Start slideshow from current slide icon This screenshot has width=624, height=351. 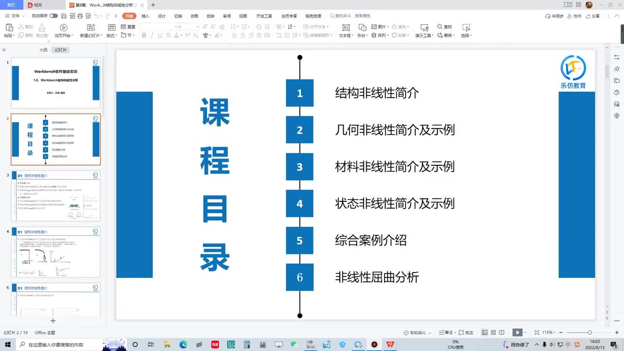pyautogui.click(x=63, y=28)
